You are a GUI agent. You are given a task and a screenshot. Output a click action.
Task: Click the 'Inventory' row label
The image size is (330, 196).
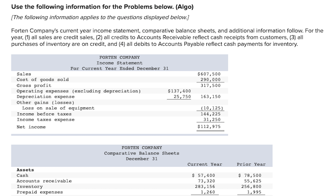[30, 186]
